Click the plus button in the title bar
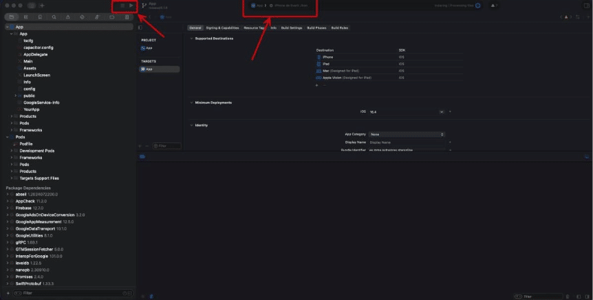Screen dimensions: 593x300 tap(42, 6)
